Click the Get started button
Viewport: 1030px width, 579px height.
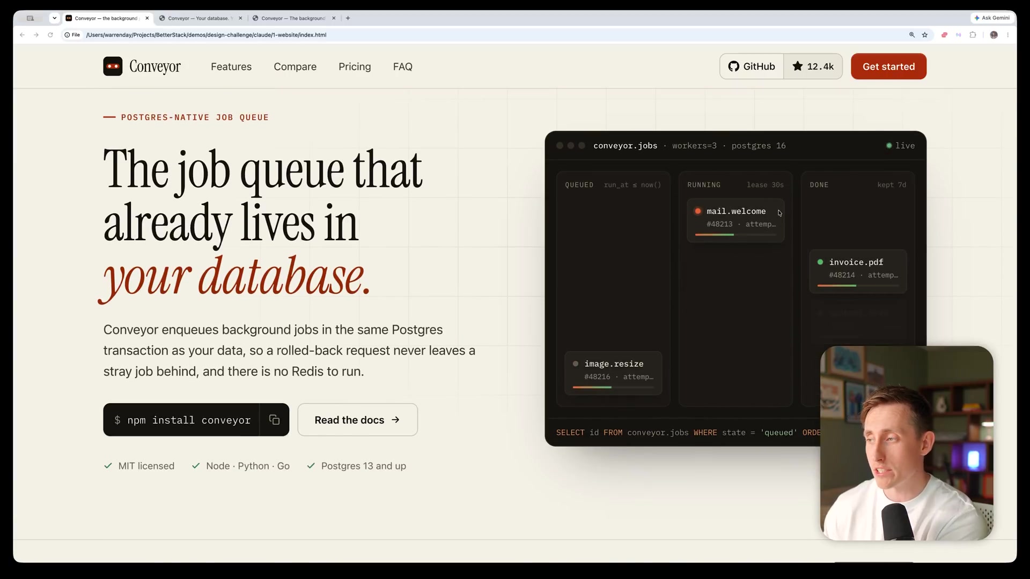[x=888, y=66]
